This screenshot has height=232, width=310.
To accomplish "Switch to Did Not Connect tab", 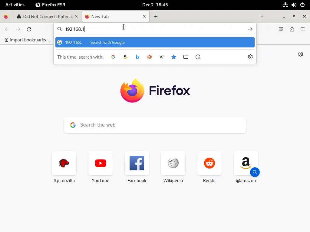I will click(x=48, y=16).
